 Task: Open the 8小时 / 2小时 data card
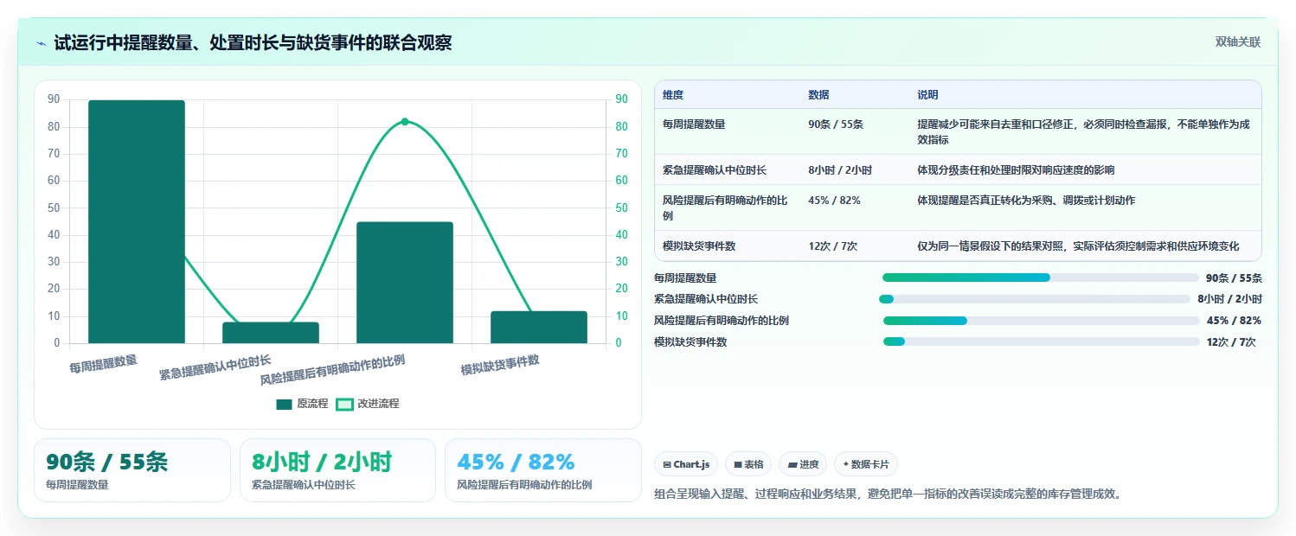[337, 470]
